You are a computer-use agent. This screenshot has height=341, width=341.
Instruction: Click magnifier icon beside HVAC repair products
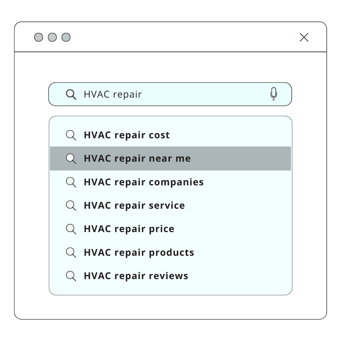pyautogui.click(x=71, y=253)
